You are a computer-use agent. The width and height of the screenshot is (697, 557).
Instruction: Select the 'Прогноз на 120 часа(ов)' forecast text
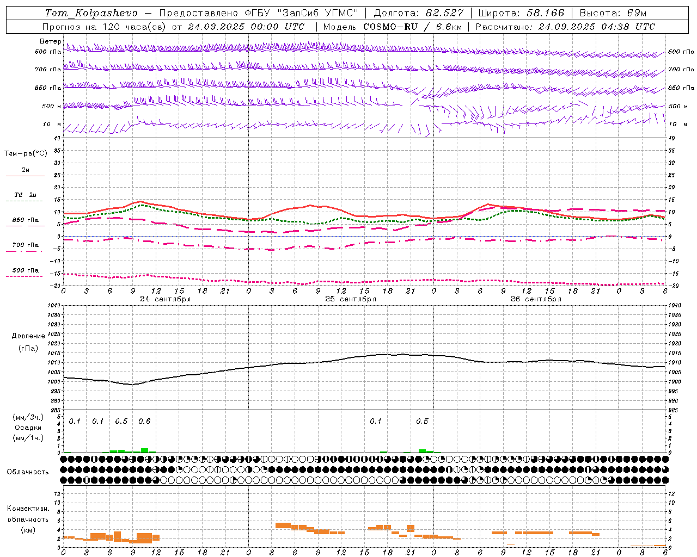[x=105, y=27]
